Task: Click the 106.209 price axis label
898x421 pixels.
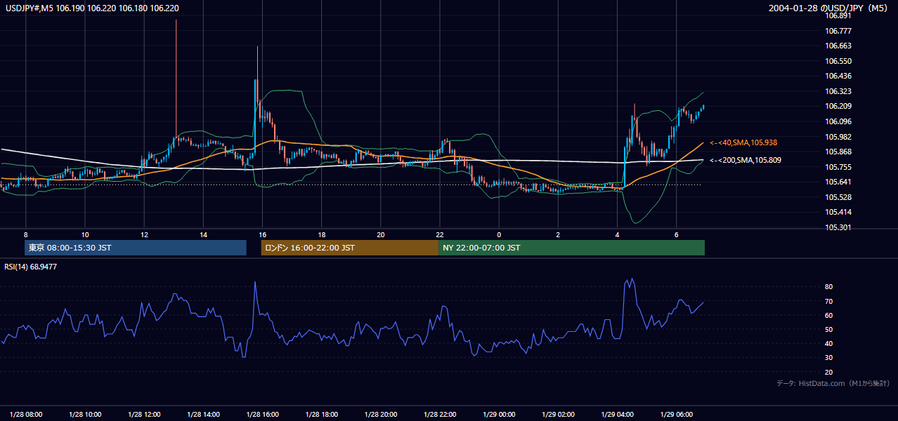Action: (838, 106)
